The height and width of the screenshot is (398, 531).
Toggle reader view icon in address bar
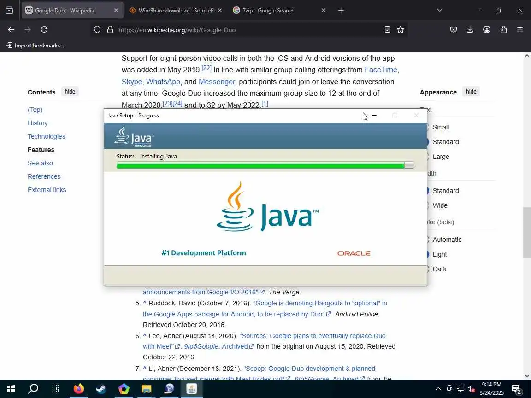387,30
